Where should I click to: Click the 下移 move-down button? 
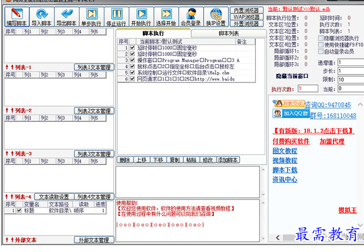click(158, 160)
